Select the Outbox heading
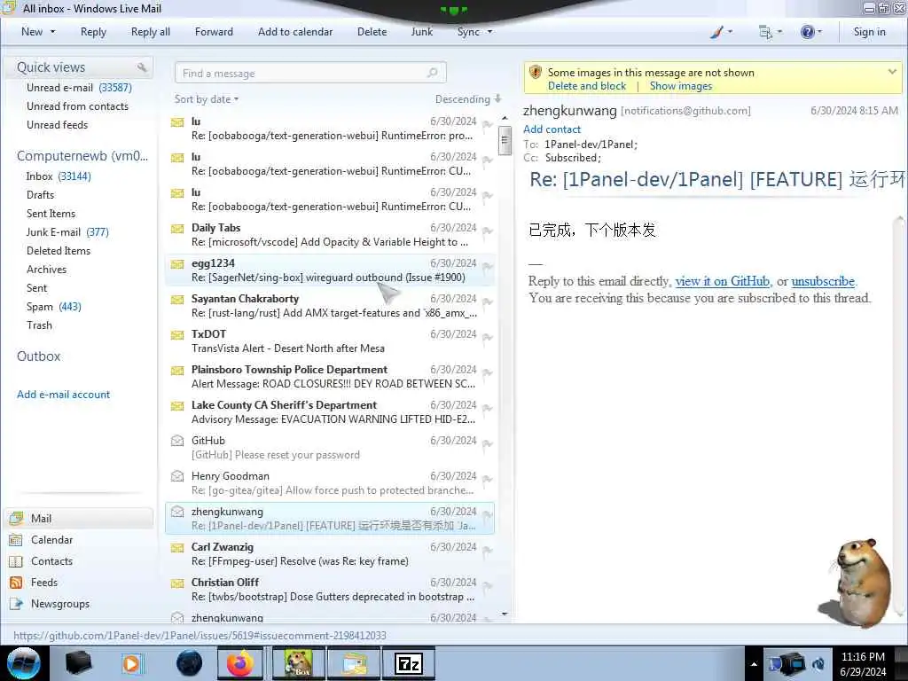 click(39, 356)
